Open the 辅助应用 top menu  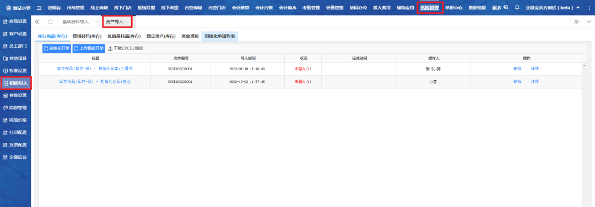[x=405, y=8]
